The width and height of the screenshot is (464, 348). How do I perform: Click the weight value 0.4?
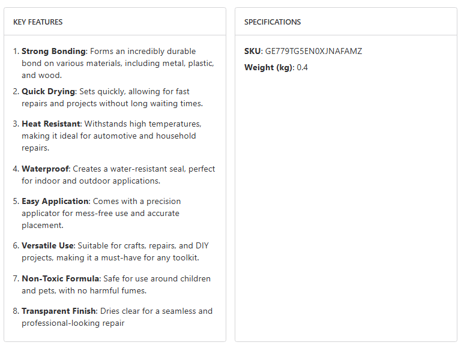[302, 68]
